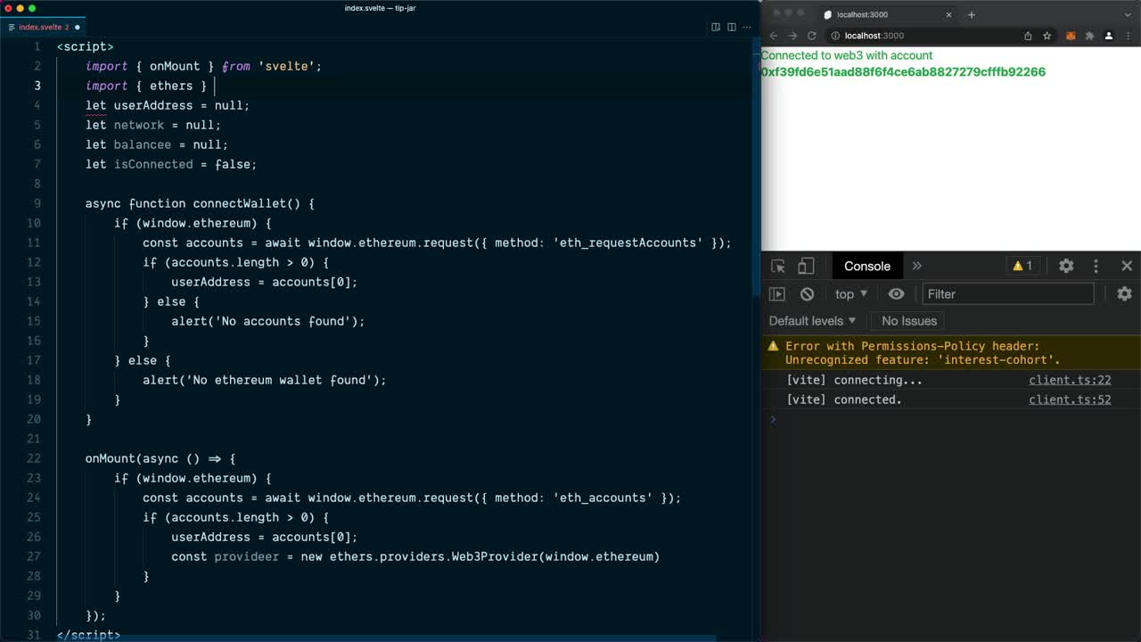Image resolution: width=1141 pixels, height=642 pixels.
Task: Open the Chrome extensions puzzle icon
Action: pyautogui.click(x=1089, y=36)
